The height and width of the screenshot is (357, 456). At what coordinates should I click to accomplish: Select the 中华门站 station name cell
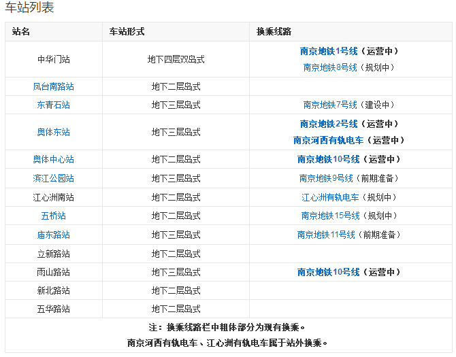[x=54, y=59]
